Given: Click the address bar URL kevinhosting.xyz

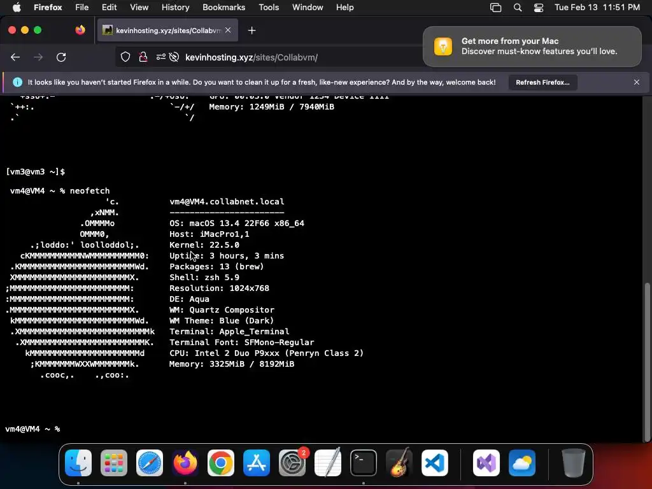Looking at the screenshot, I should (x=251, y=57).
